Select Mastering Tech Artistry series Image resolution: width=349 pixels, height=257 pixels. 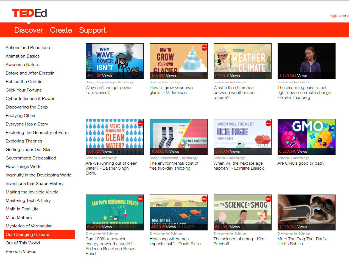pos(28,201)
